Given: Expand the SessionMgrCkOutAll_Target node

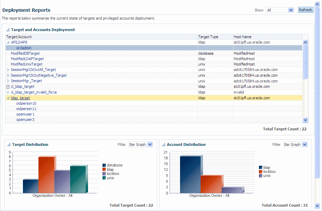Looking at the screenshot, I should pos(8,70).
